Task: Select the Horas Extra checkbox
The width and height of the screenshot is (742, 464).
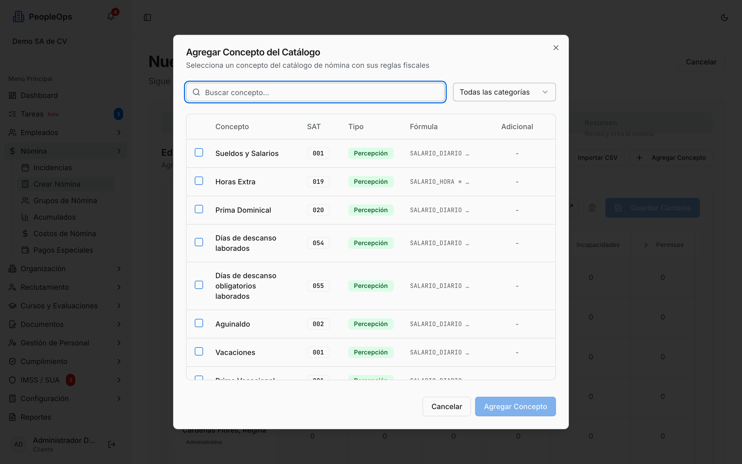Action: pos(199,181)
